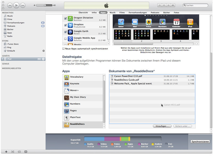Click the Sichern unter button
Image resolution: width=213 pixels, height=156 pixels.
click(183, 126)
